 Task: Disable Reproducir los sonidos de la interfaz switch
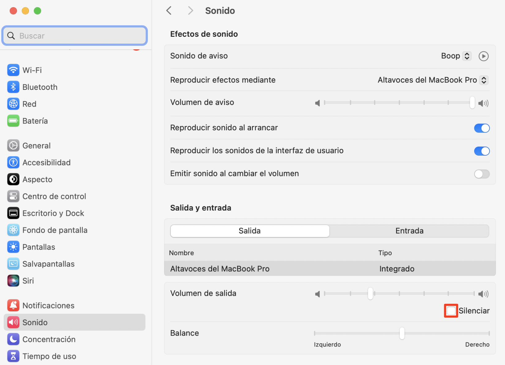[482, 151]
